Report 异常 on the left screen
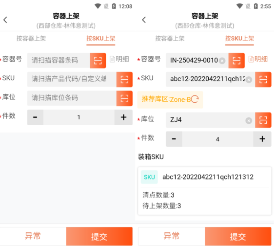The height and width of the screenshot is (247, 276). pyautogui.click(x=33, y=236)
